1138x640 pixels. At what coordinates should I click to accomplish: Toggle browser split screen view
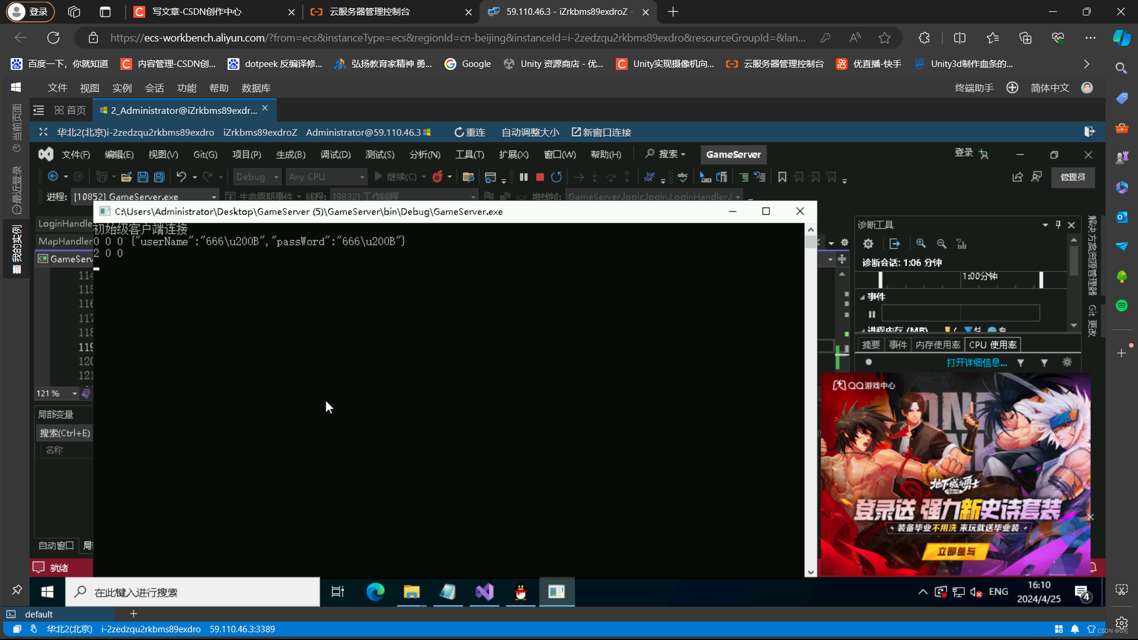(x=960, y=38)
